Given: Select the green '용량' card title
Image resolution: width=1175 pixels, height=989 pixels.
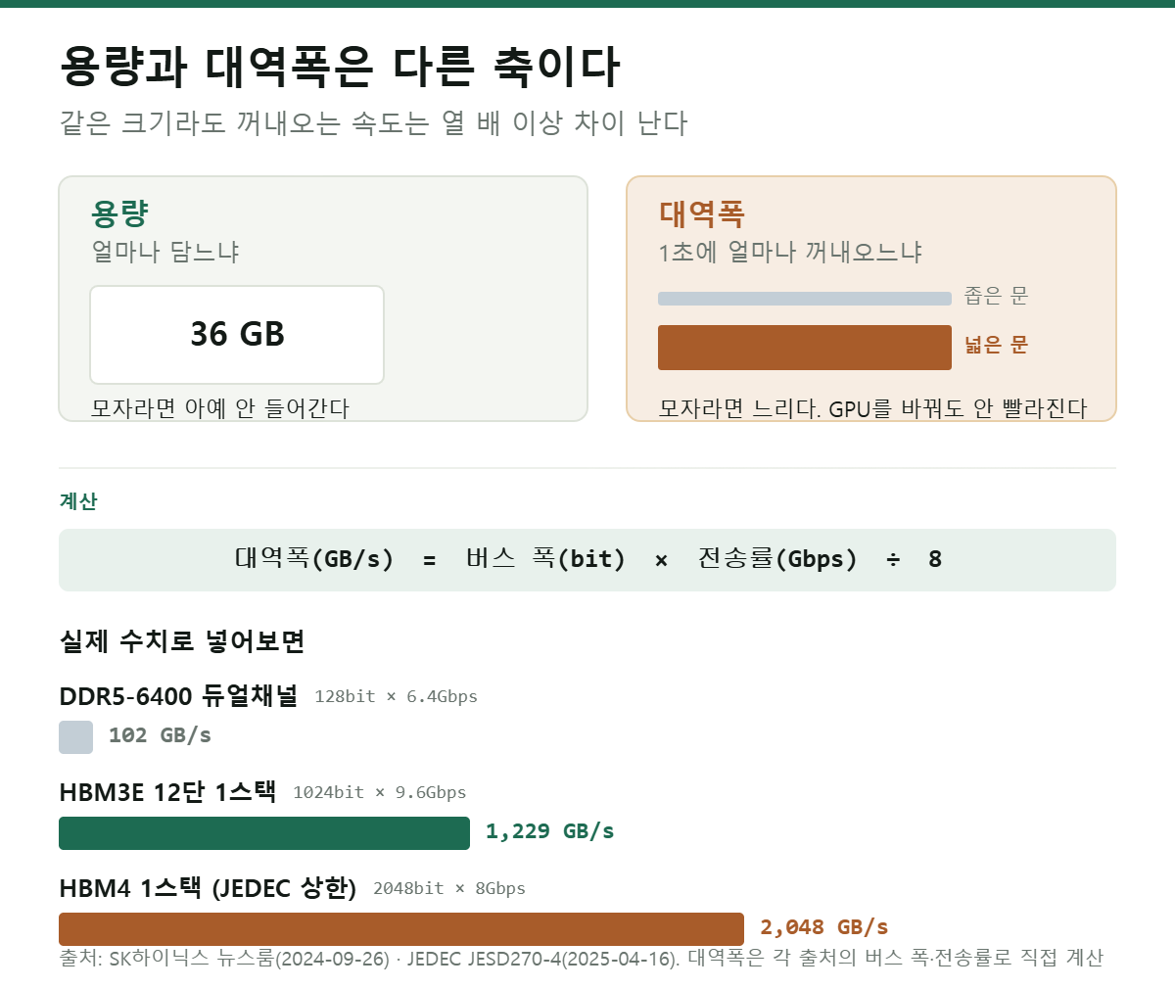Looking at the screenshot, I should coord(119,213).
